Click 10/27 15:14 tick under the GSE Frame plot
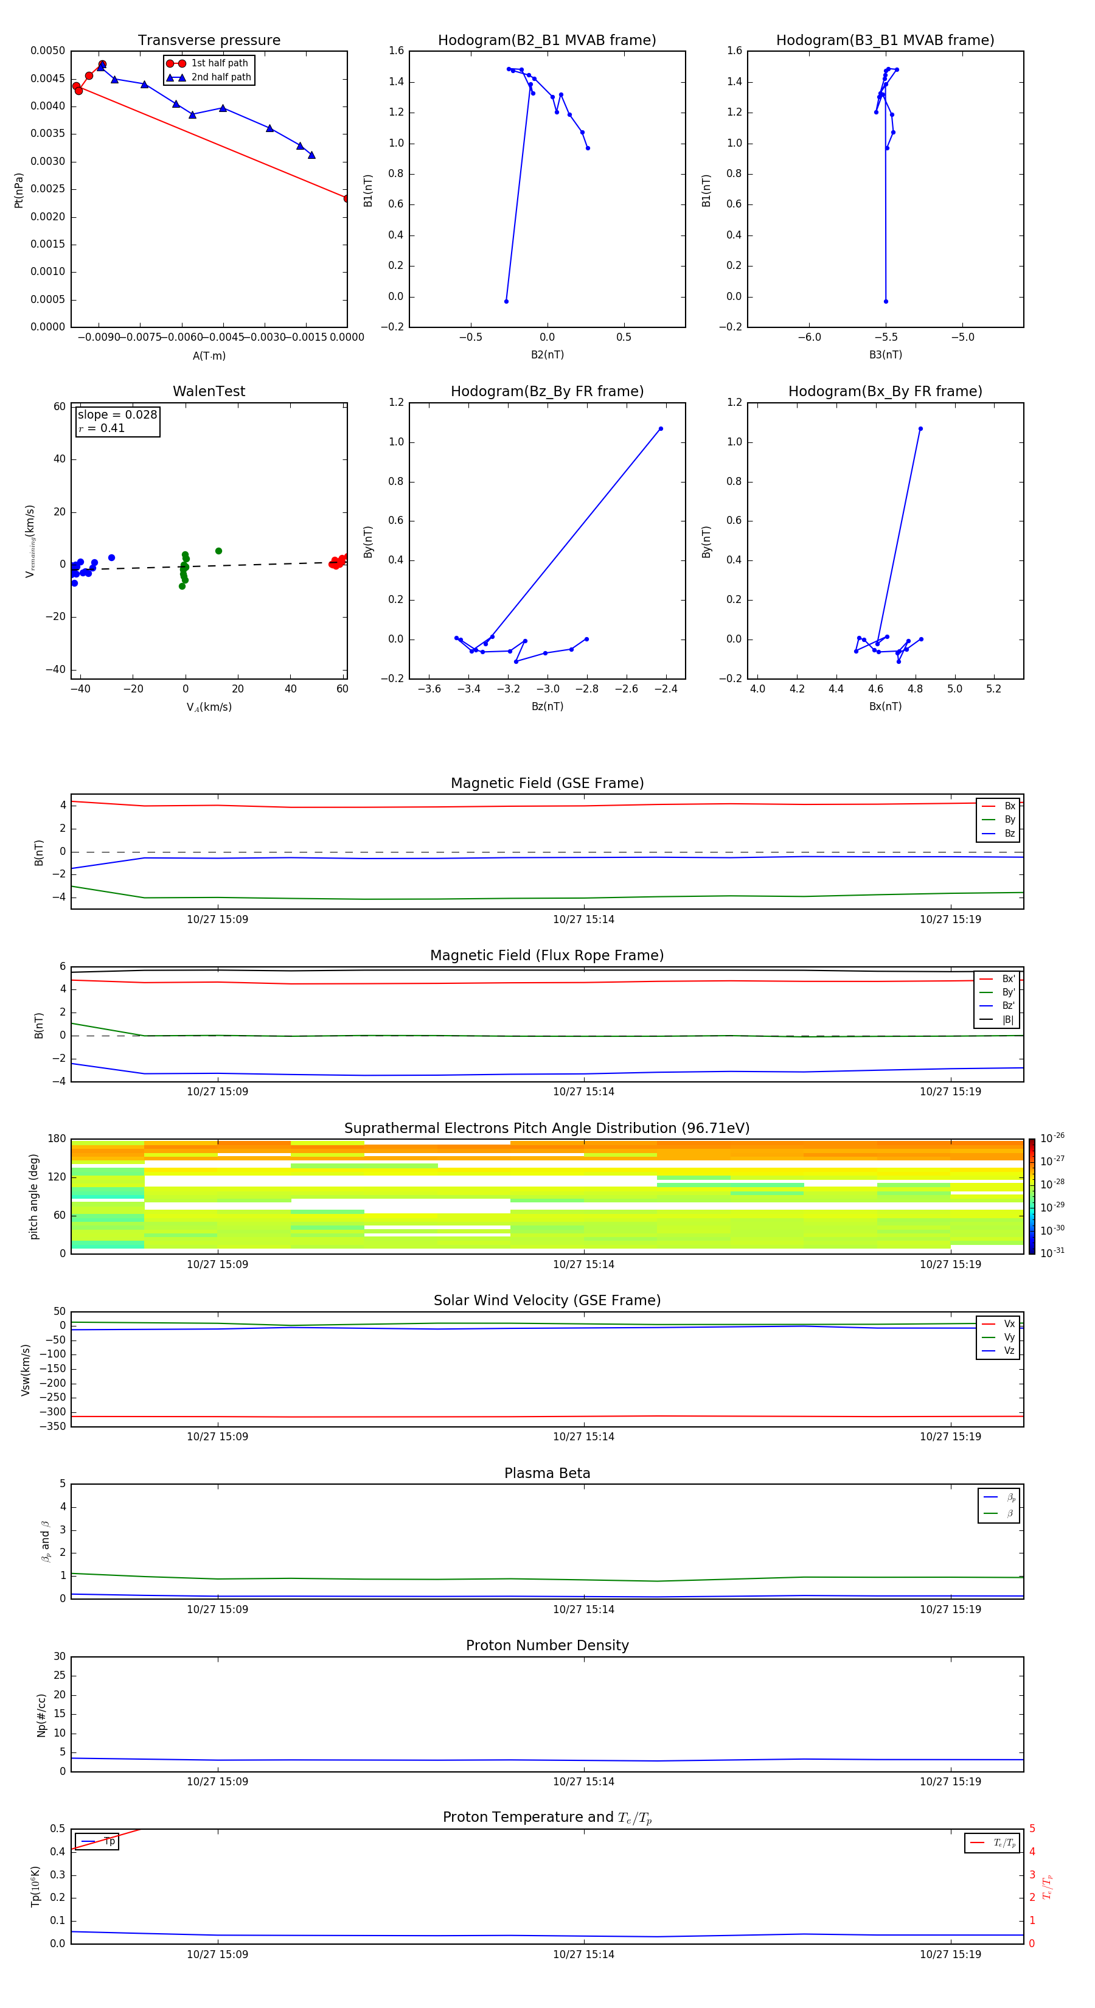 click(584, 920)
